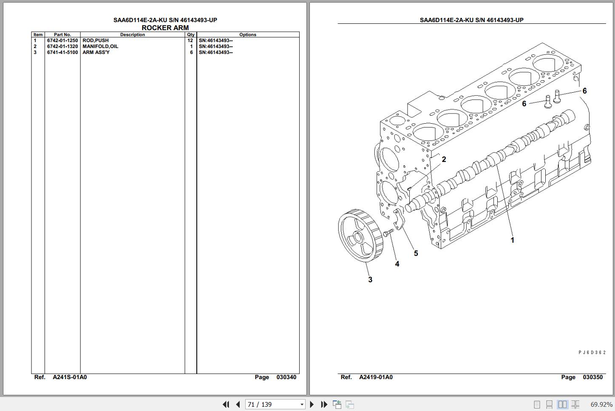Click the ARM ASS'Y description

[96, 52]
